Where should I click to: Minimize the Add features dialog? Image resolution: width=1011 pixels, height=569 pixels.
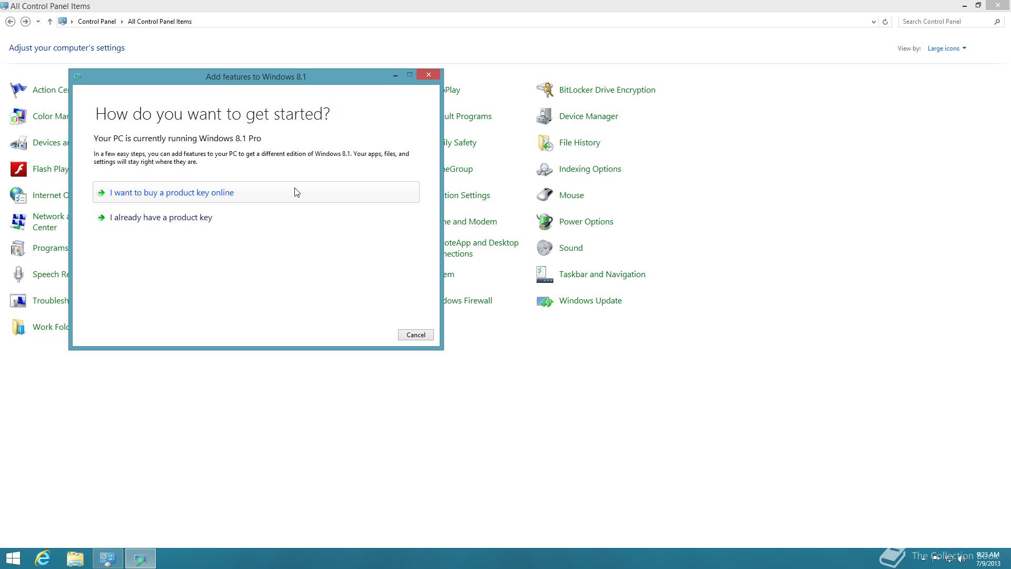point(395,75)
